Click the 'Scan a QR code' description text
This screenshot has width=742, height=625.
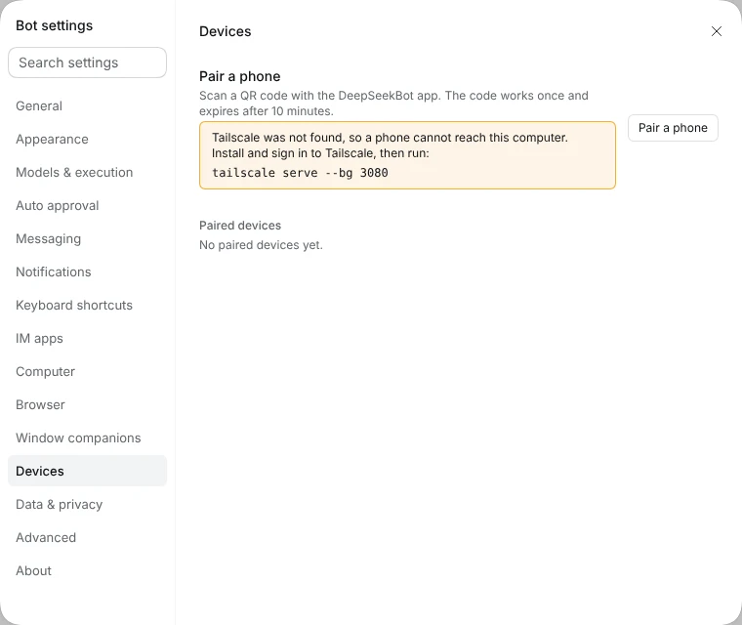(x=393, y=104)
